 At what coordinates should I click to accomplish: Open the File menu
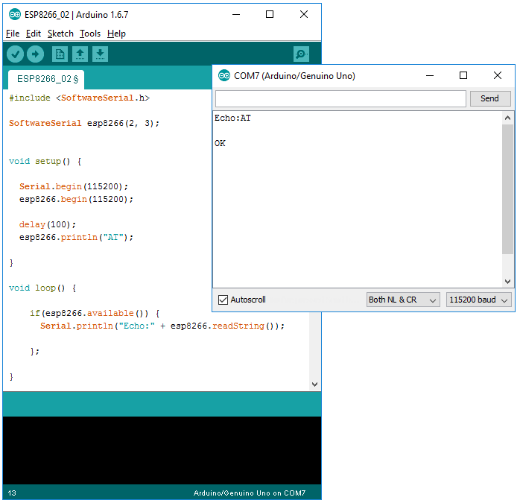pos(13,34)
